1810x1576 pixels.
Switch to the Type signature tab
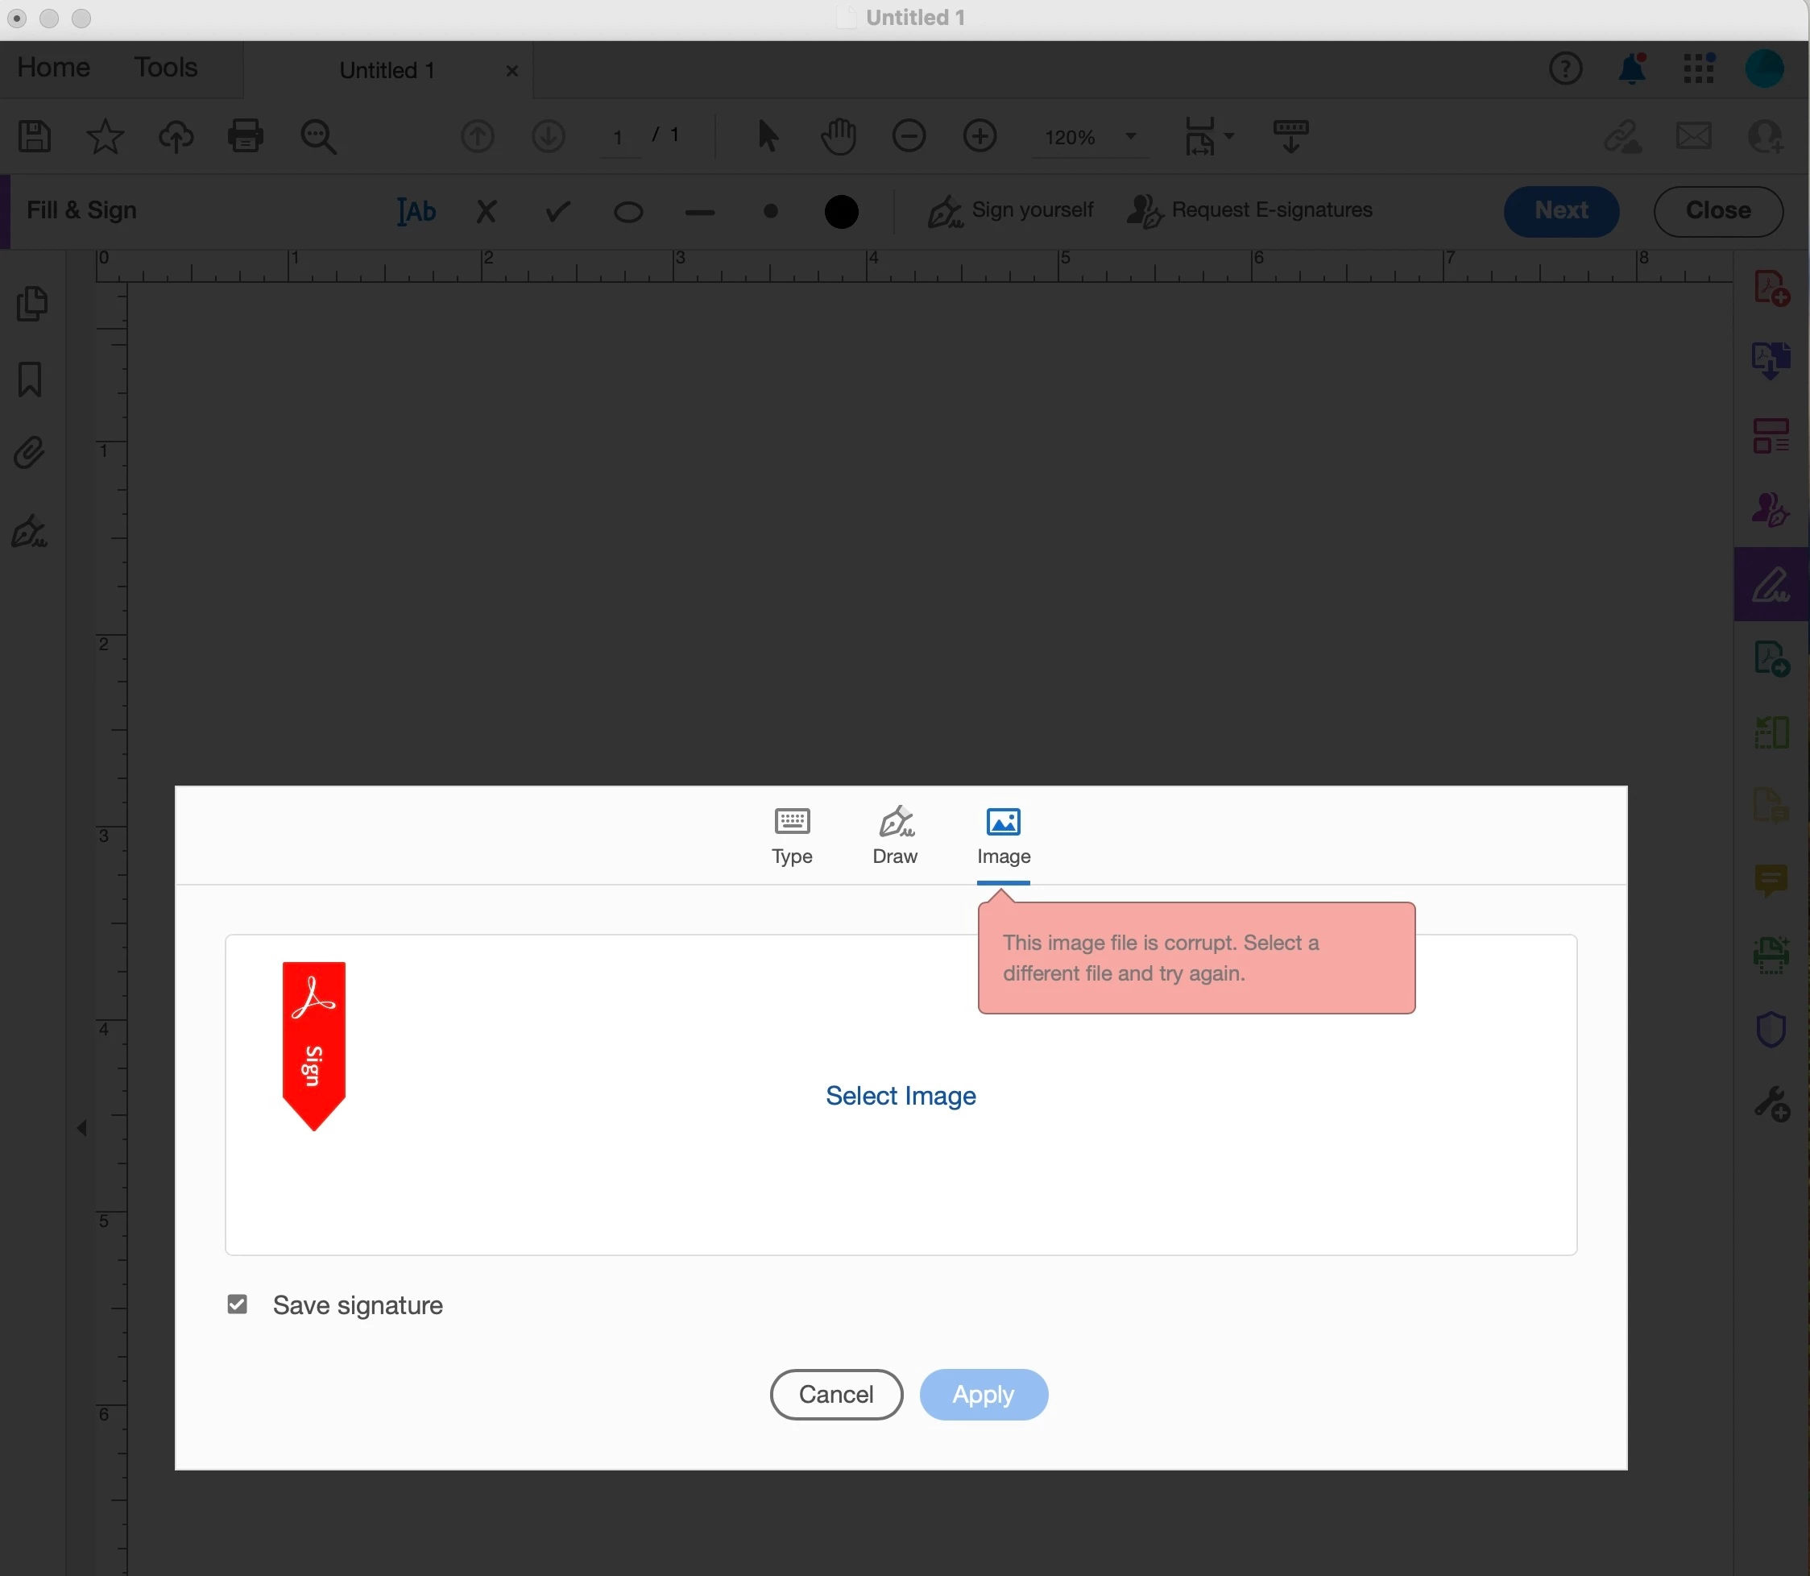[x=791, y=836]
